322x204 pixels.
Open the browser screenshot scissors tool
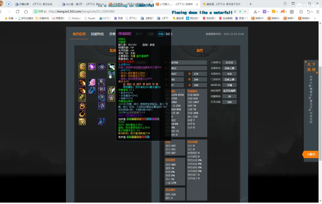coord(256,12)
